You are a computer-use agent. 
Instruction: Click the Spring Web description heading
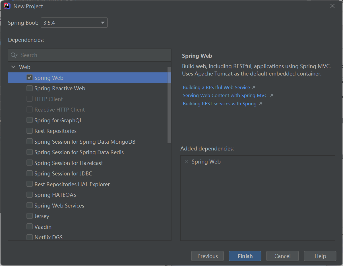point(197,56)
